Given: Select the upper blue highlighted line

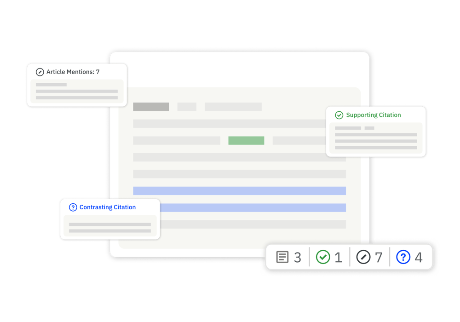Looking at the screenshot, I should pyautogui.click(x=239, y=191).
